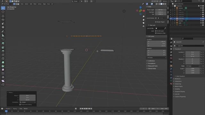Switch perspective/orthographic with the grid icon
This screenshot has width=205, height=115.
tap(143, 26)
